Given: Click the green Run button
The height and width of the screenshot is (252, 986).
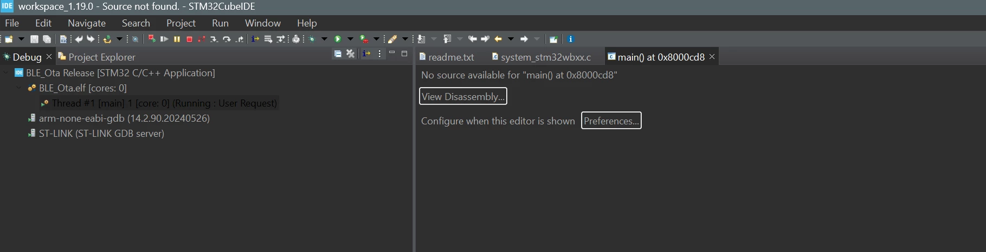Looking at the screenshot, I should pyautogui.click(x=338, y=39).
